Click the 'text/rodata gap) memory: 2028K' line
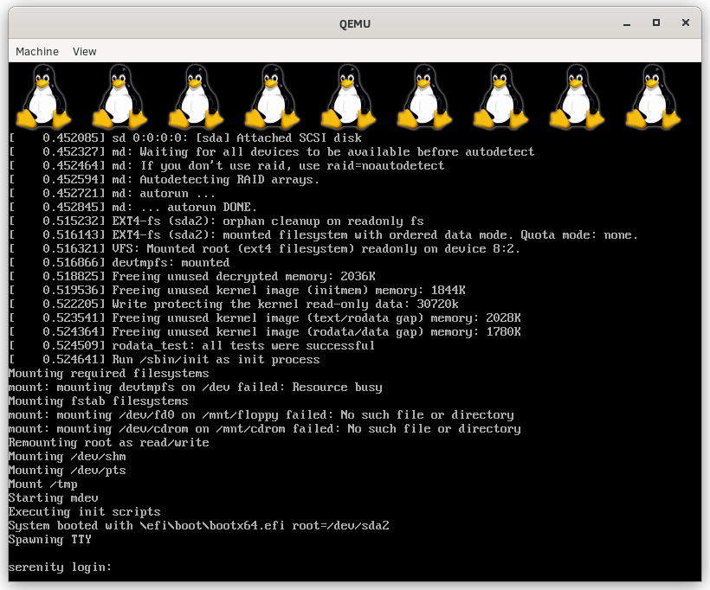 [264, 318]
